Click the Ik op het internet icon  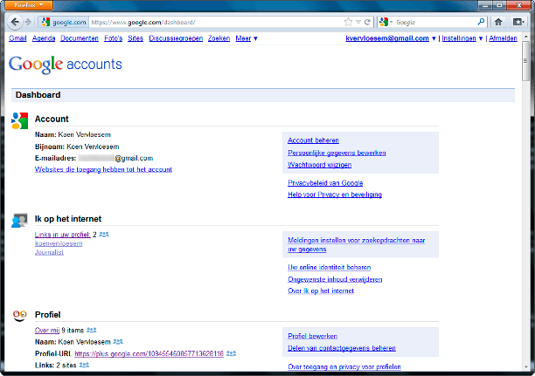[19, 221]
